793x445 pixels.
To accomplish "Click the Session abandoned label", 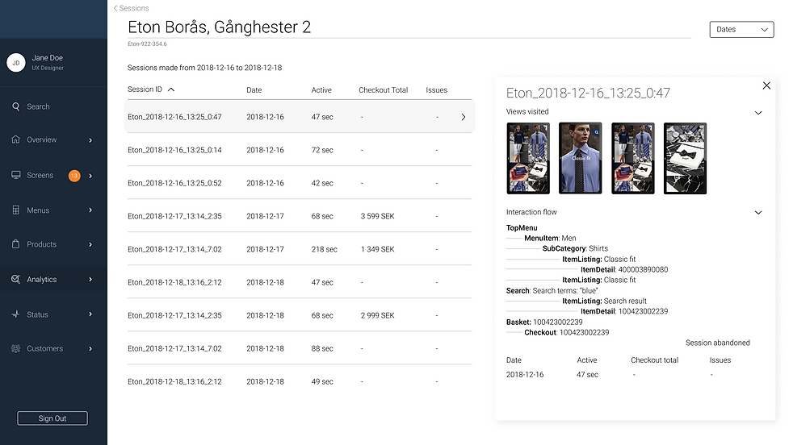I will [718, 343].
